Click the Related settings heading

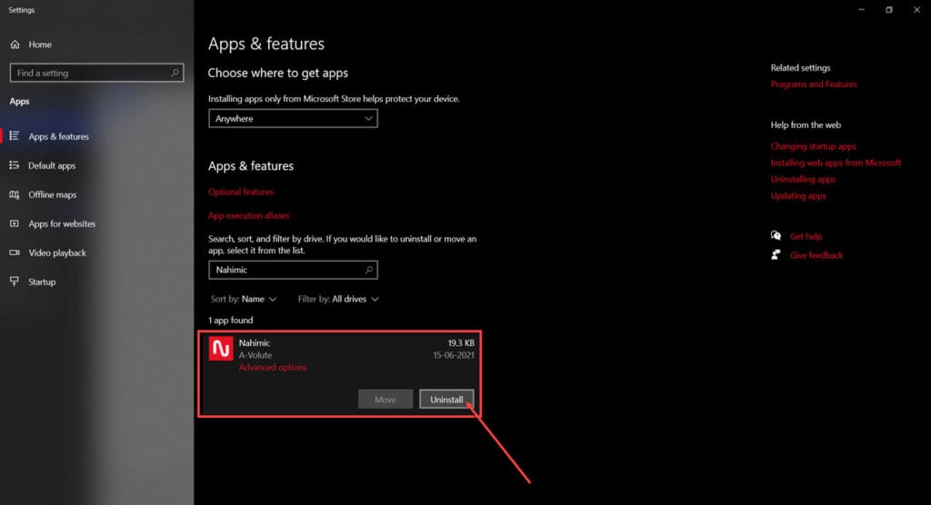[800, 67]
